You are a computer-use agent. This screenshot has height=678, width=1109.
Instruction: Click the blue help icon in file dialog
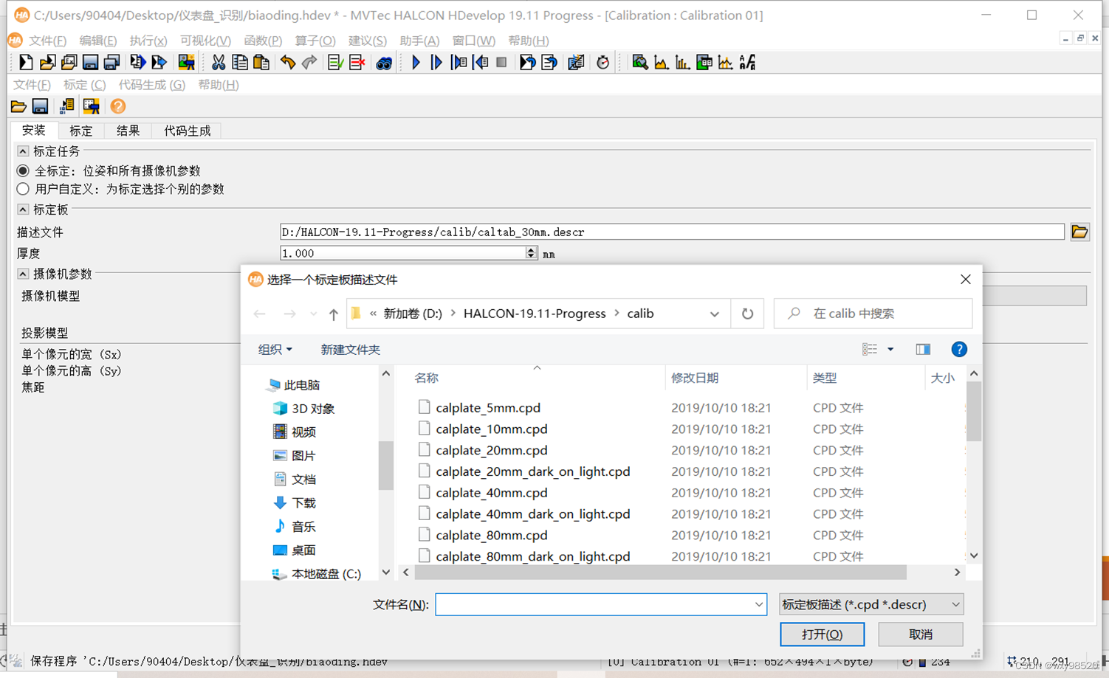pyautogui.click(x=959, y=349)
